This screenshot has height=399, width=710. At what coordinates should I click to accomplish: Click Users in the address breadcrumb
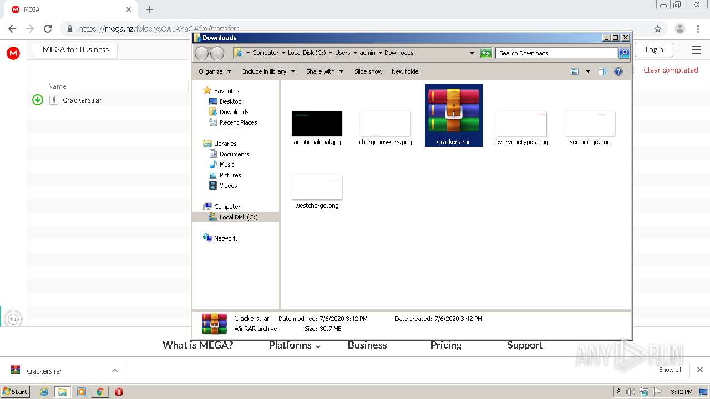click(x=342, y=53)
